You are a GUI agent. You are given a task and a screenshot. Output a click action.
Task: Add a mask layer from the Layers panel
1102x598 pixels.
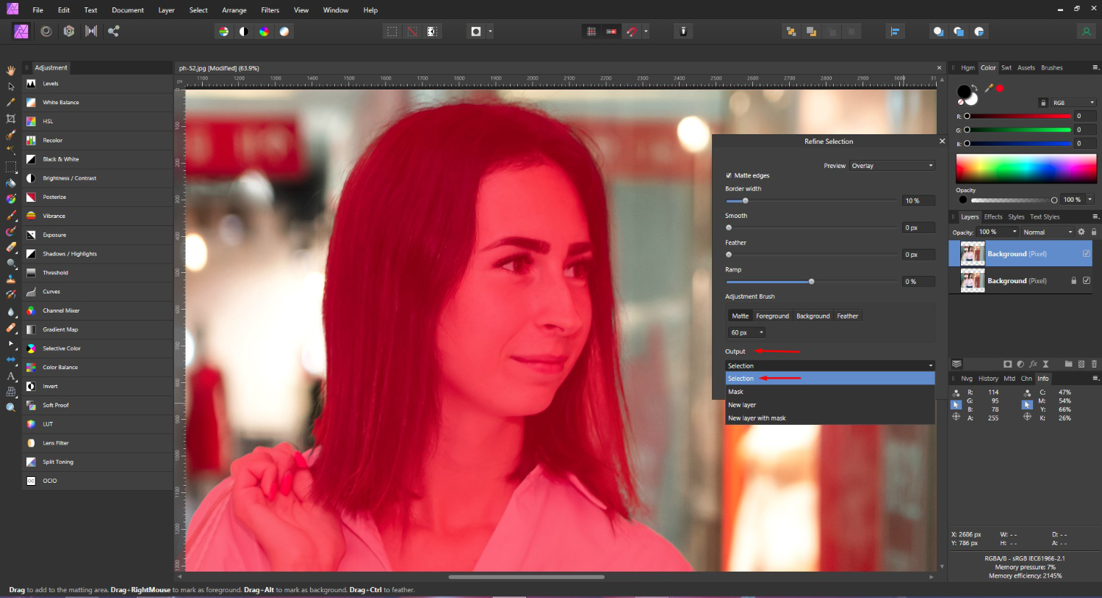point(1008,364)
